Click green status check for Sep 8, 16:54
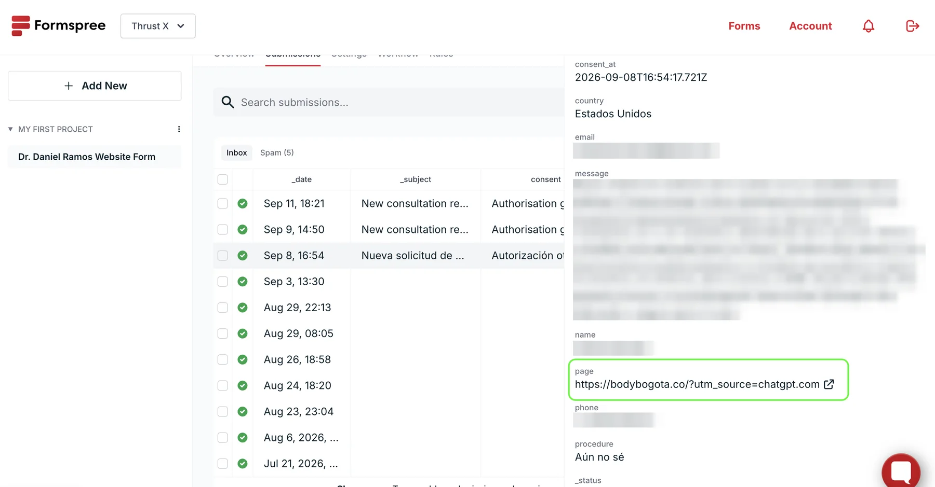The image size is (935, 487). pos(243,255)
